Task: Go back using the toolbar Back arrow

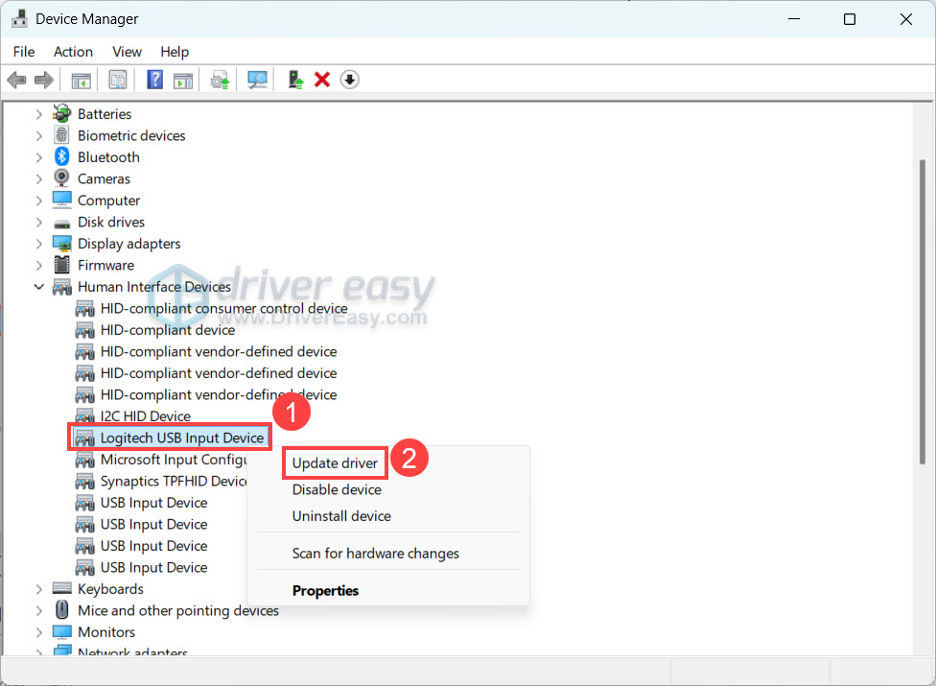Action: coord(16,80)
